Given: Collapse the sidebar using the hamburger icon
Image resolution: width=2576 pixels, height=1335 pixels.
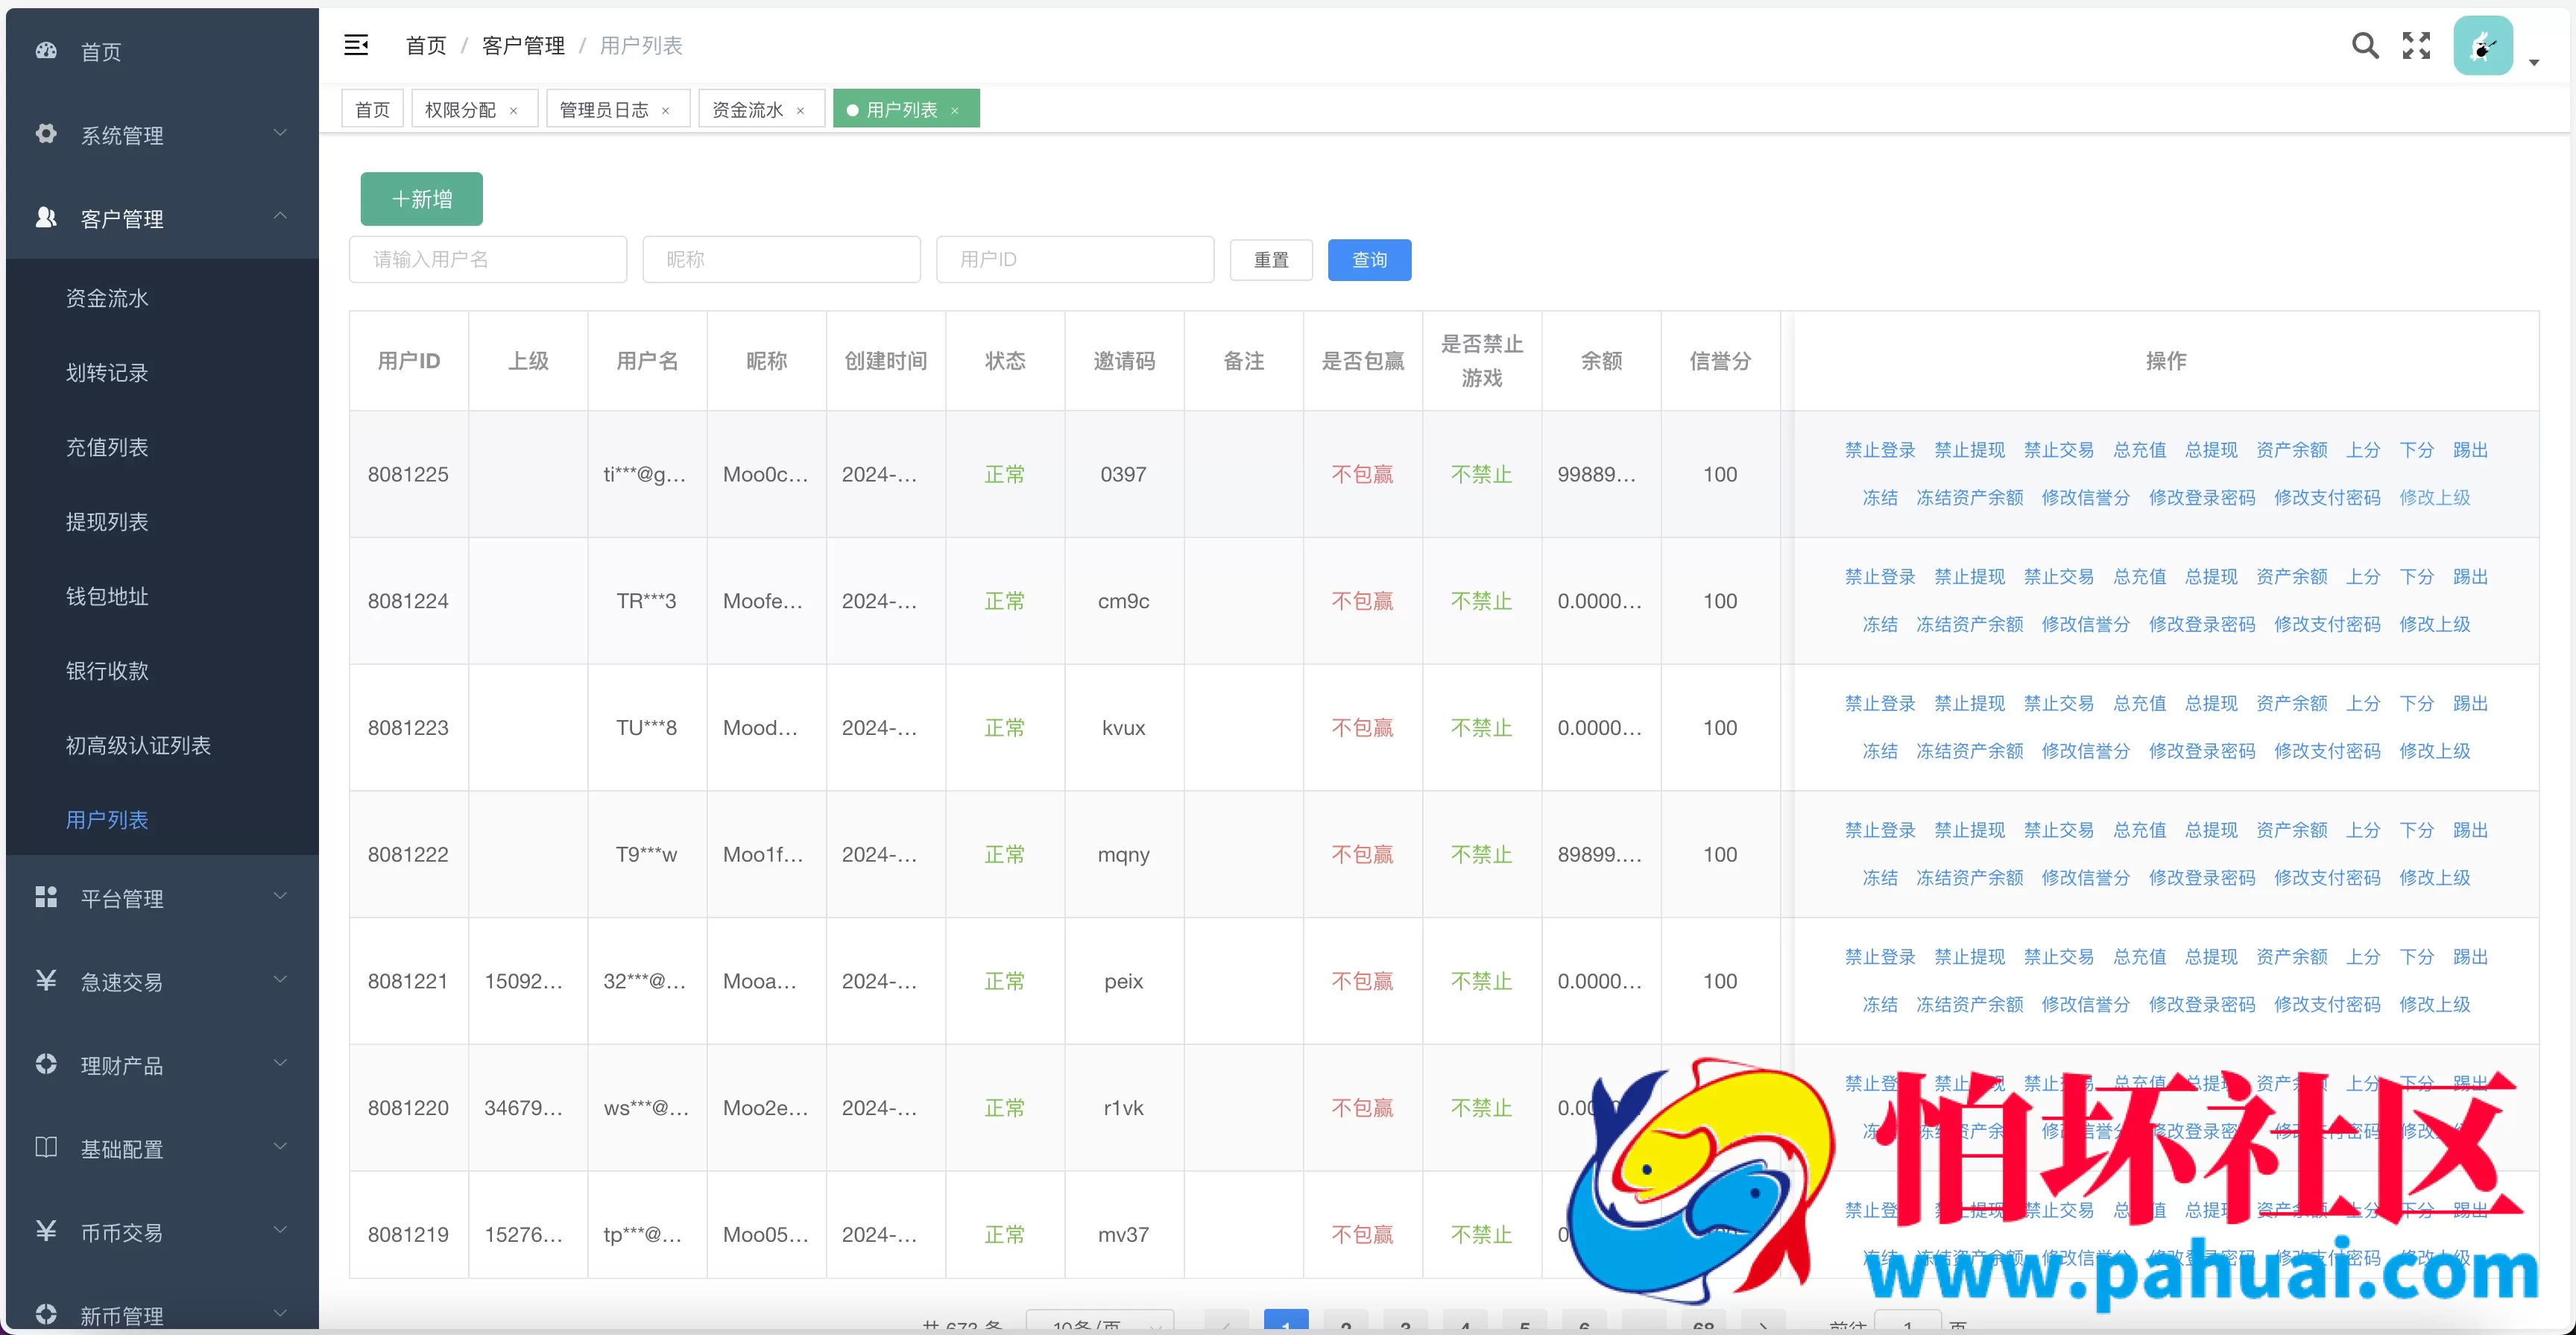Looking at the screenshot, I should (357, 45).
